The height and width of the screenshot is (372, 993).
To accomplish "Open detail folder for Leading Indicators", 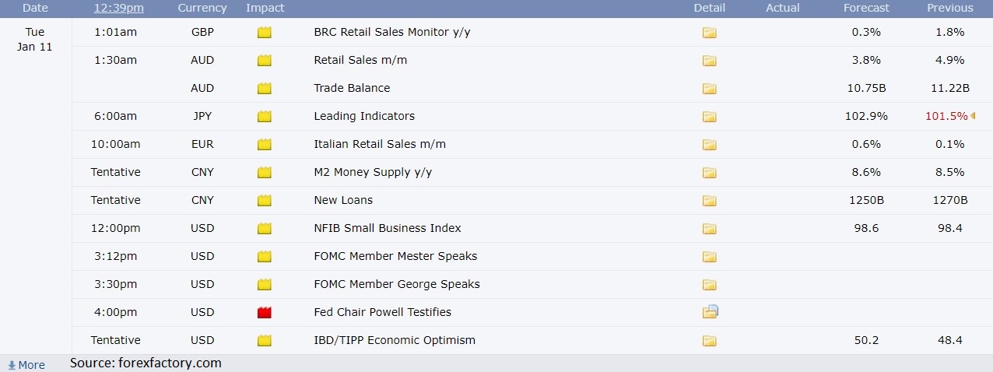I will pyautogui.click(x=709, y=117).
